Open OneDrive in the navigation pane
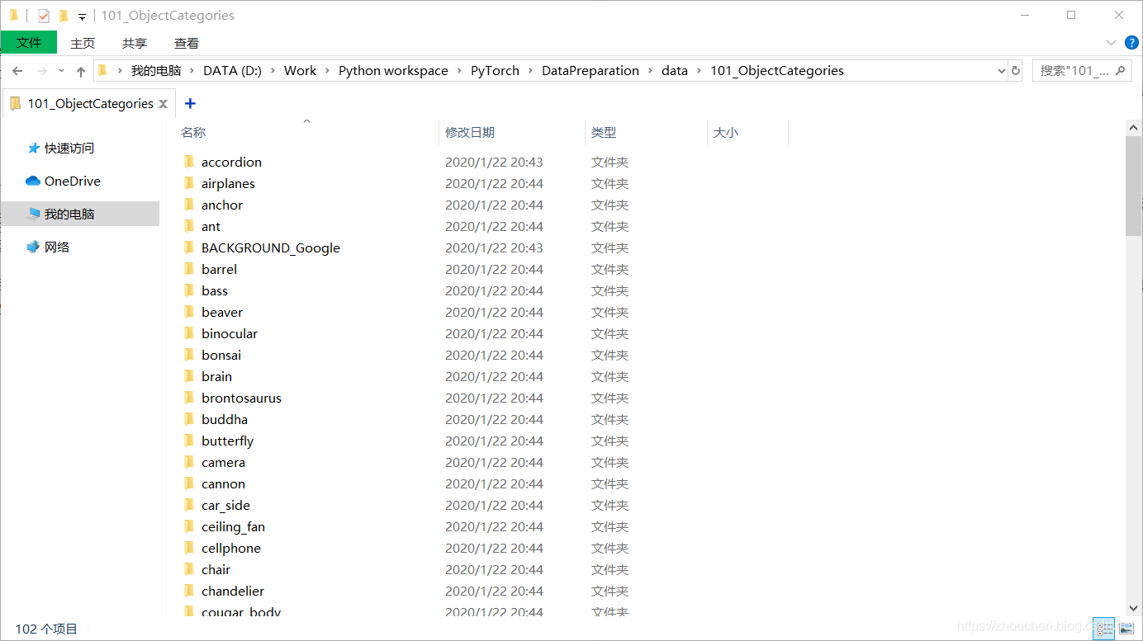Viewport: 1143px width, 641px height. coord(73,181)
